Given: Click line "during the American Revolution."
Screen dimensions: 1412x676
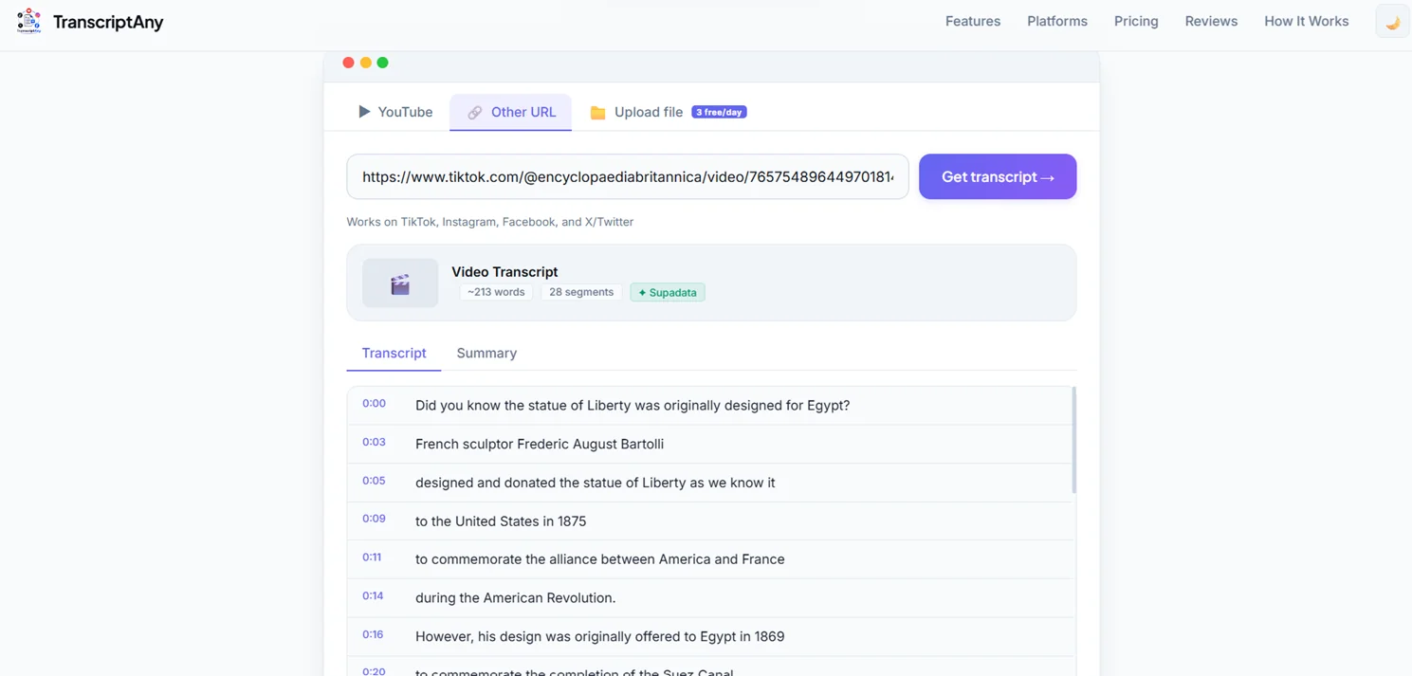Looking at the screenshot, I should point(516,598).
